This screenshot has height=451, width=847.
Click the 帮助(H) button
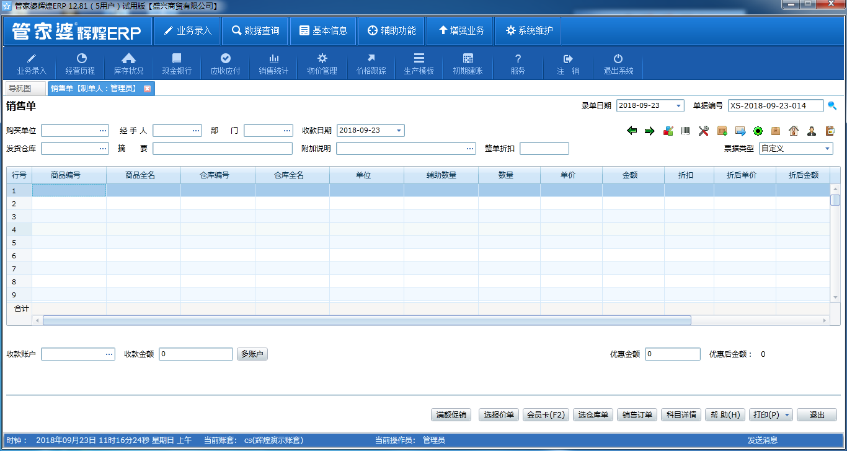click(725, 415)
